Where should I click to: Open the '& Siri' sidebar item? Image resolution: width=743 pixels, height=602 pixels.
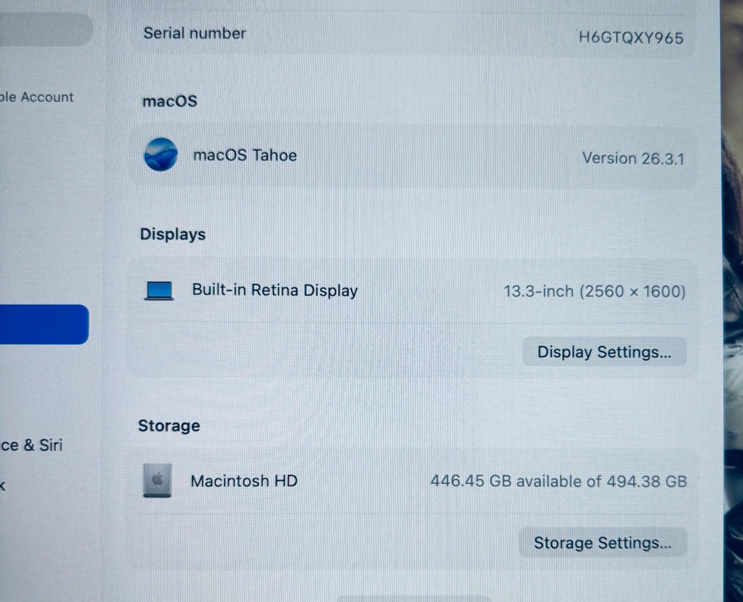click(31, 445)
